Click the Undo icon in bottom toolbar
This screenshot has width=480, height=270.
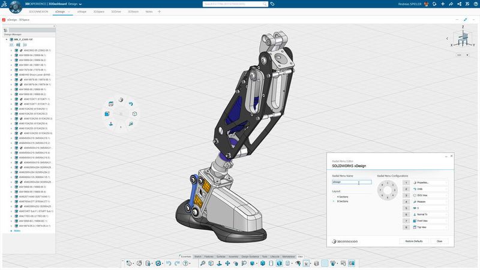169,263
